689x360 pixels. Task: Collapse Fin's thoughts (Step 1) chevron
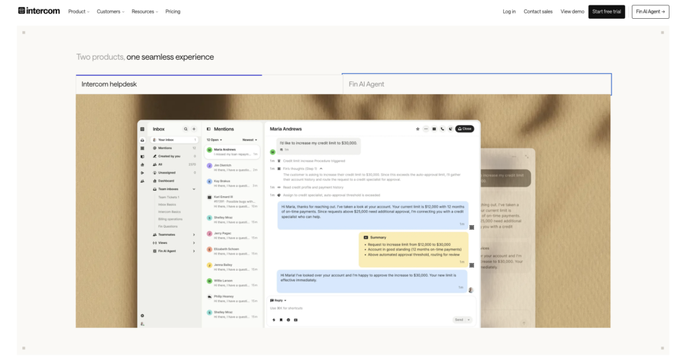pos(321,169)
